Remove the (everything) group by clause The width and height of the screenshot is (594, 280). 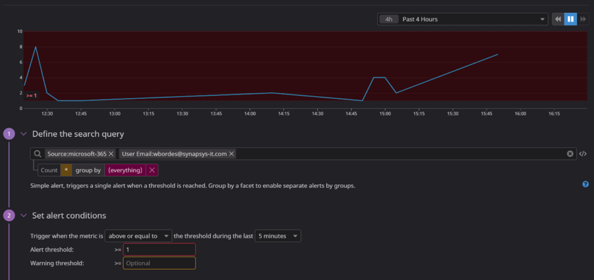152,170
